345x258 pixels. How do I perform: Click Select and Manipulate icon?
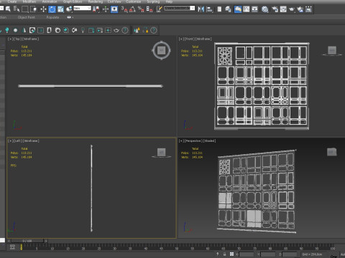tap(106, 9)
